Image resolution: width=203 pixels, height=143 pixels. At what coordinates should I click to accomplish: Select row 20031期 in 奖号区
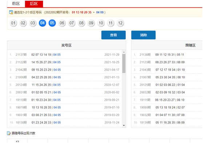pyautogui.click(x=64, y=92)
